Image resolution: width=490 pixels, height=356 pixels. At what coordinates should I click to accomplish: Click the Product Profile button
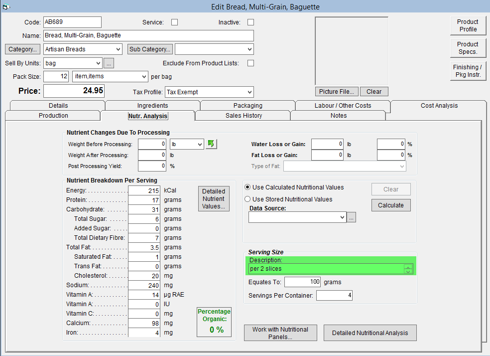pyautogui.click(x=468, y=25)
